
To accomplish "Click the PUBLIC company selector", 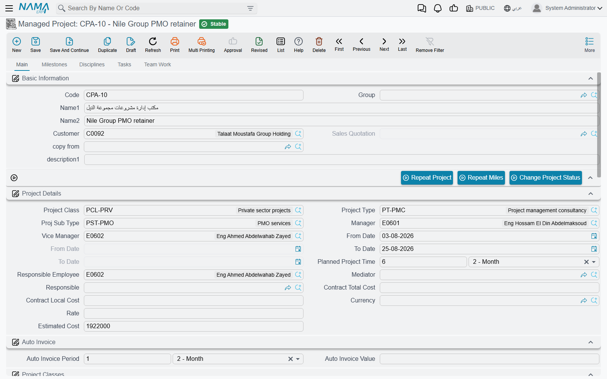I will click(x=480, y=8).
